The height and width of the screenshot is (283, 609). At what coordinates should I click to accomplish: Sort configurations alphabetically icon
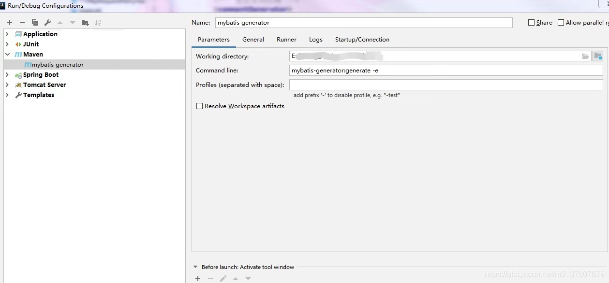click(x=98, y=23)
